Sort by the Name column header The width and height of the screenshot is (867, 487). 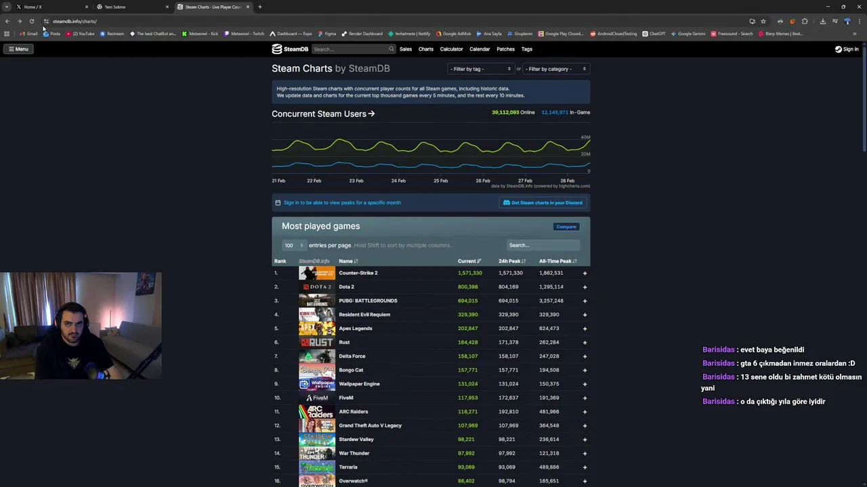click(348, 261)
